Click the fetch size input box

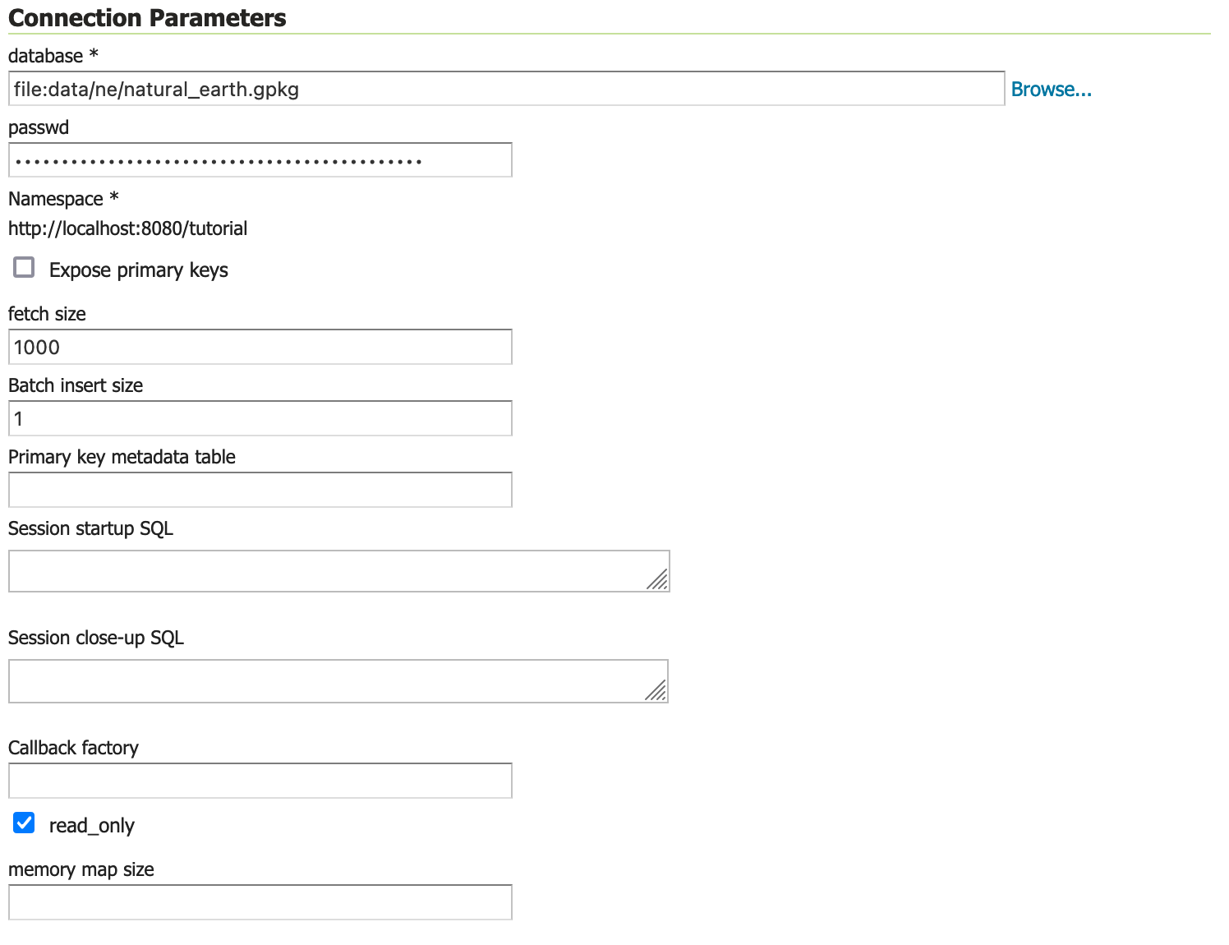coord(260,347)
